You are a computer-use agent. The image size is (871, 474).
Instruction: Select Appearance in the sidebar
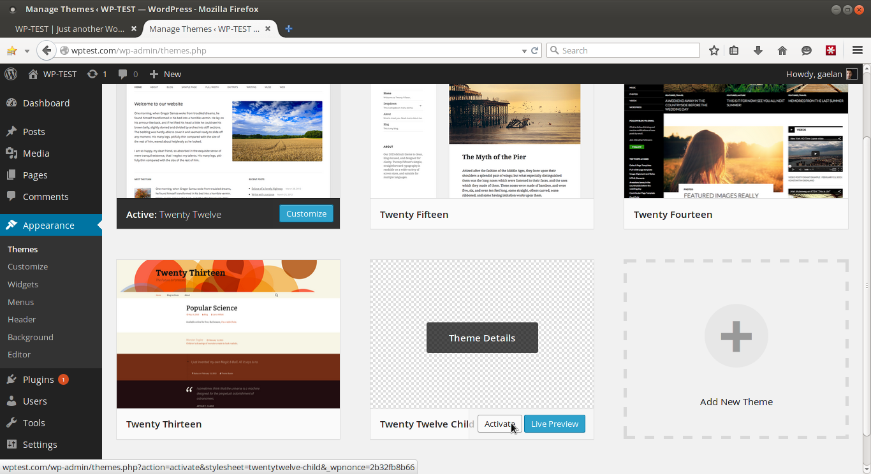click(x=51, y=226)
